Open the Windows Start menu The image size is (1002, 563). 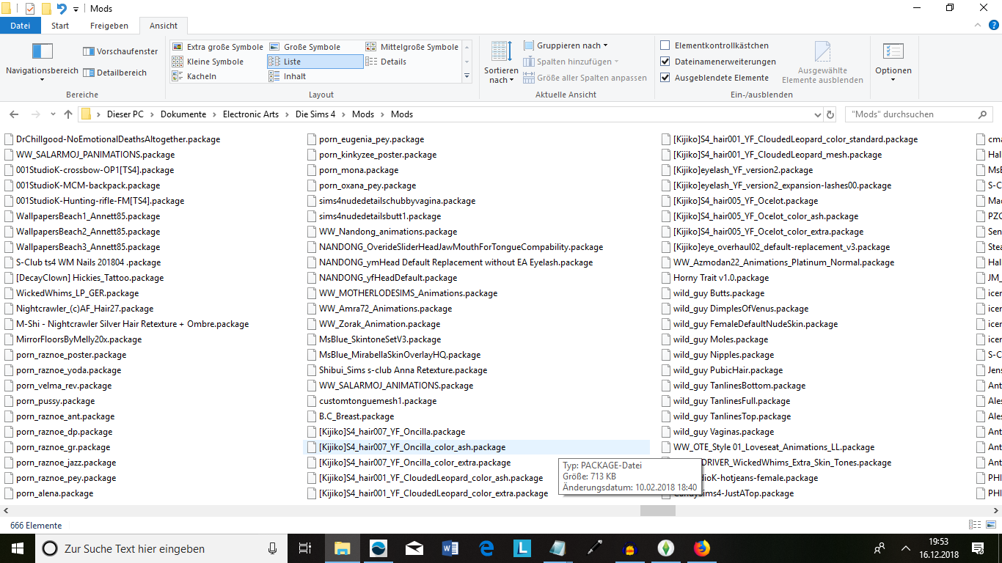coord(18,548)
